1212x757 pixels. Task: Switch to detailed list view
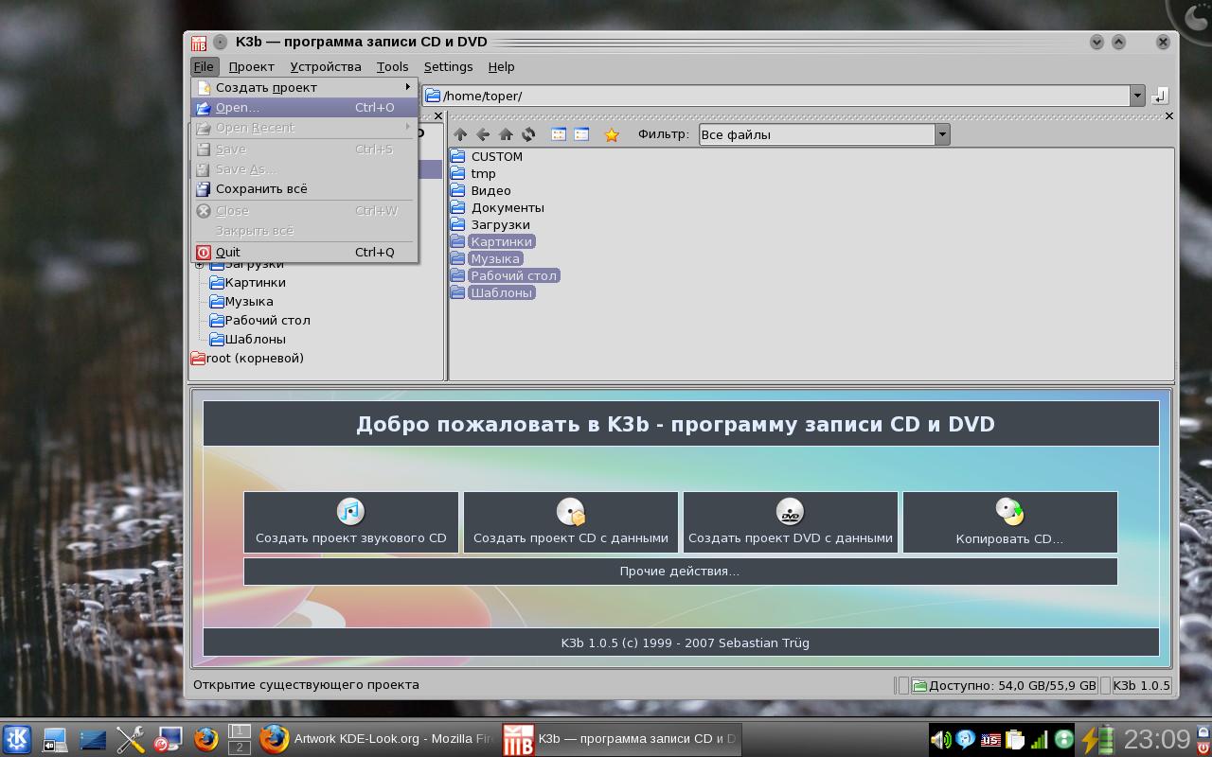click(x=581, y=134)
